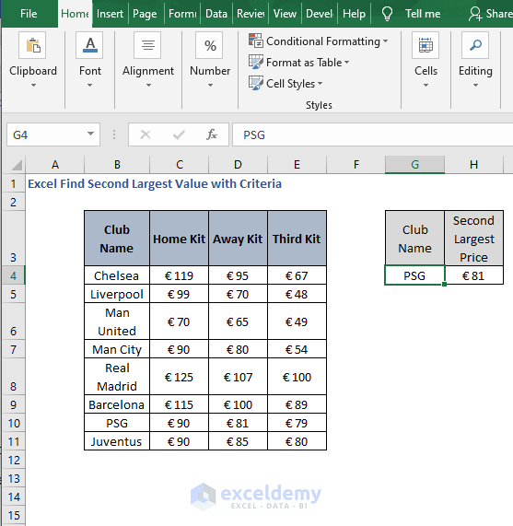Select column H header
This screenshot has width=513, height=526.
473,164
